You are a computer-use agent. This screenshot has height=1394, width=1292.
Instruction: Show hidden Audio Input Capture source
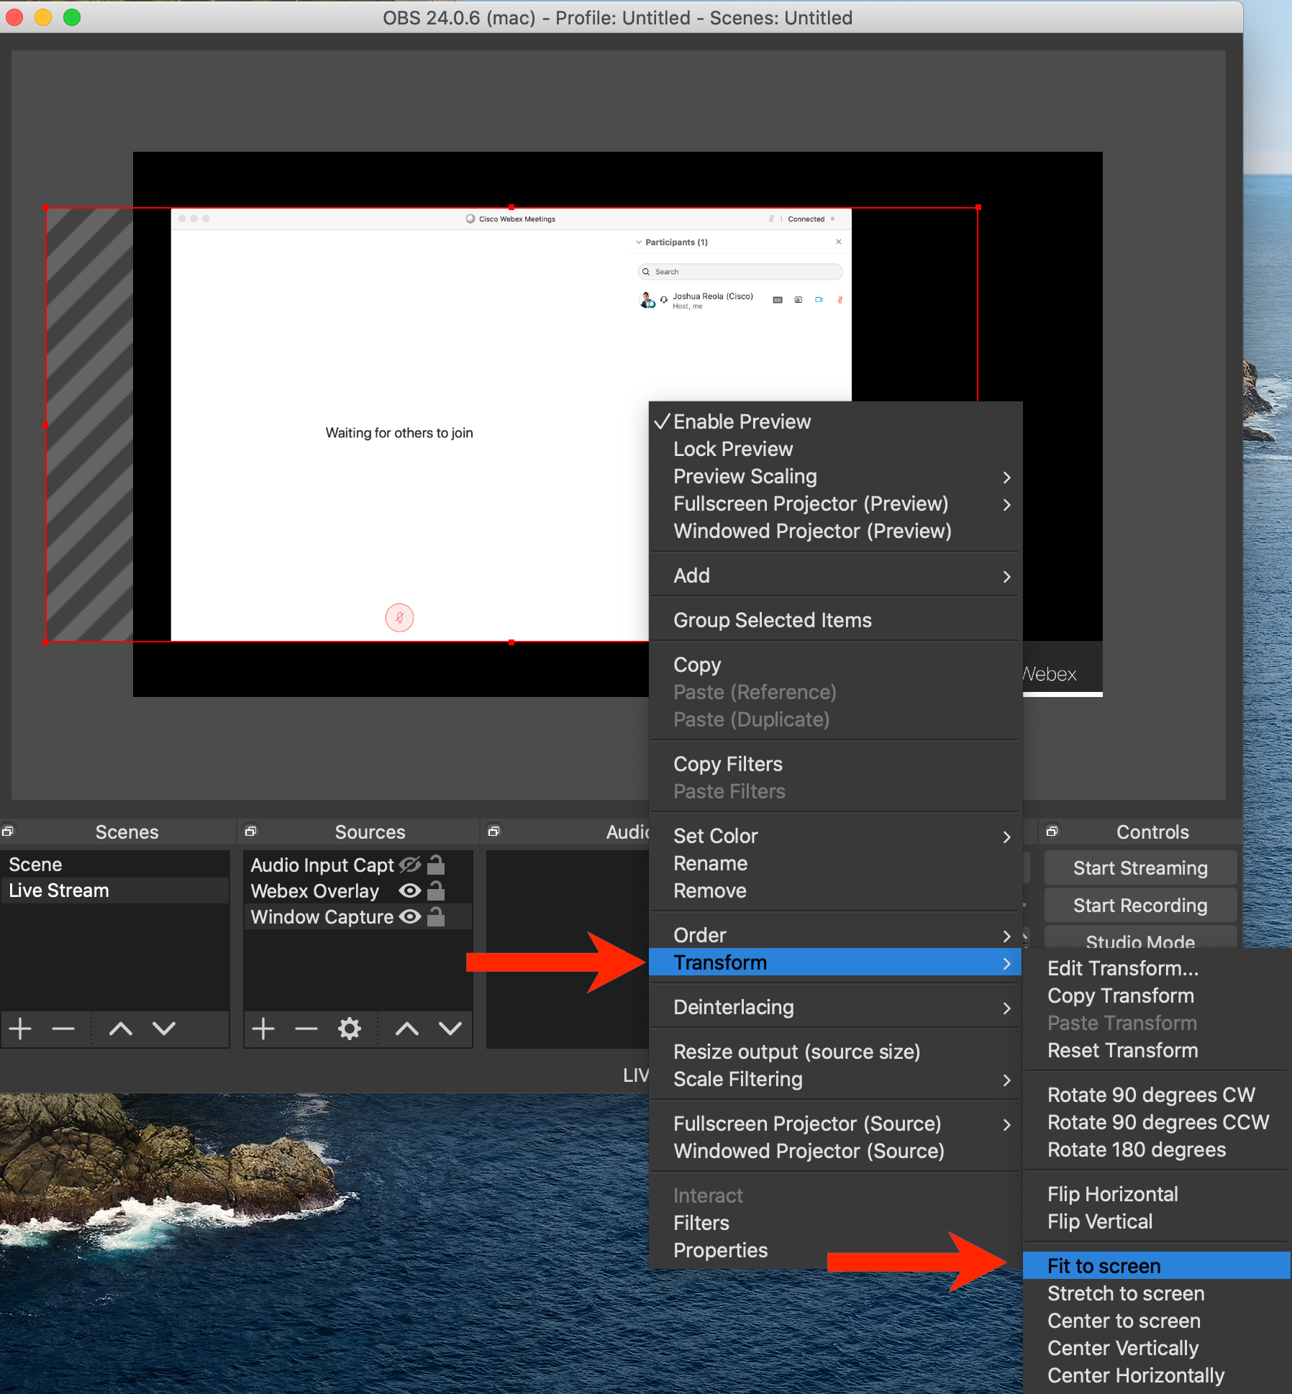pos(410,864)
